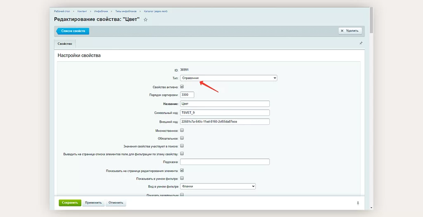Click the favorites star next to page title
This screenshot has height=217, width=423.
point(145,19)
